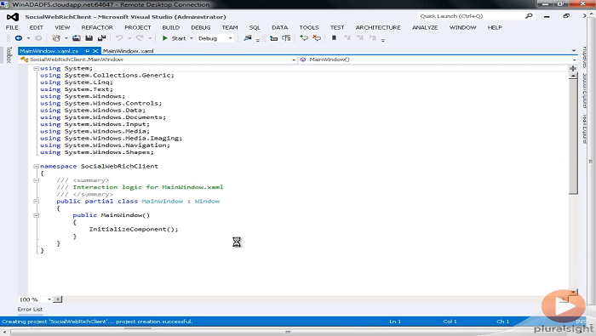
Task: Open the New Project dropdown arrow
Action: [x=66, y=38]
